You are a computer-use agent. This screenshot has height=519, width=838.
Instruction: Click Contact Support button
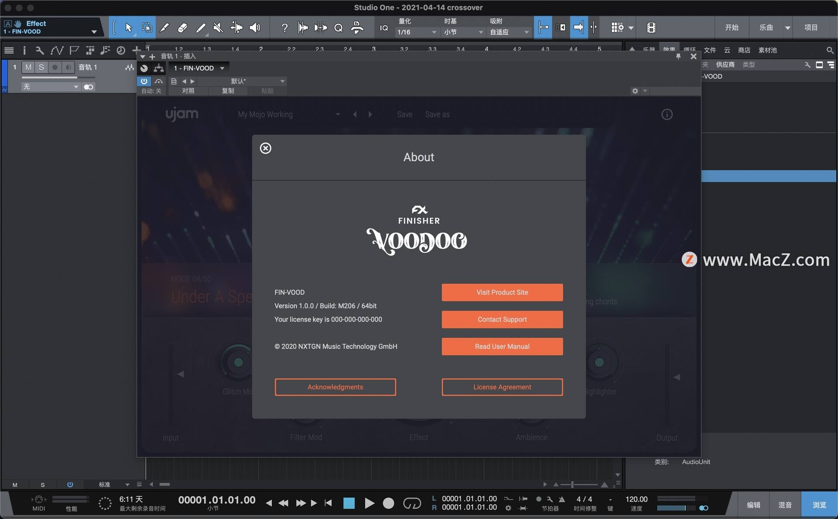(x=502, y=319)
